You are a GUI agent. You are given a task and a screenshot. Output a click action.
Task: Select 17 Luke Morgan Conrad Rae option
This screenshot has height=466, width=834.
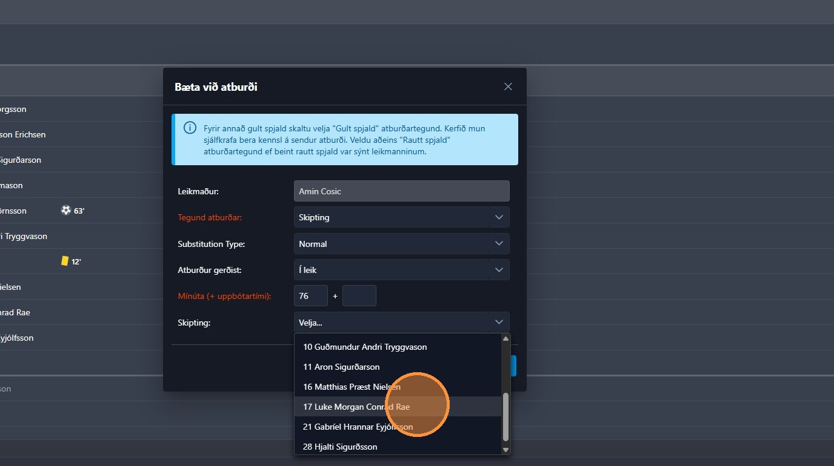[398, 407]
